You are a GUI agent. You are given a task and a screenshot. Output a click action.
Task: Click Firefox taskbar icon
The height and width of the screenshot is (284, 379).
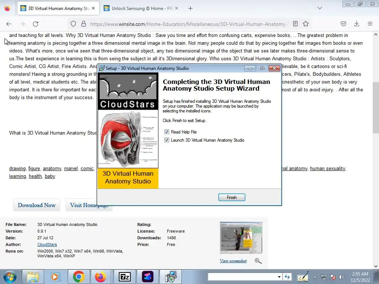pyautogui.click(x=101, y=277)
